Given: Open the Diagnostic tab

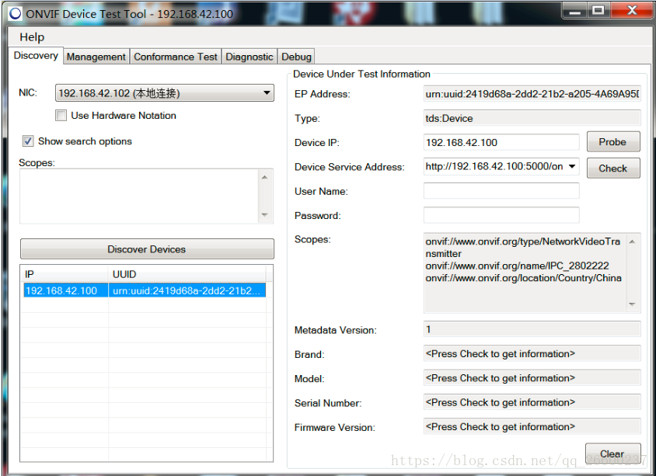Looking at the screenshot, I should point(249,57).
